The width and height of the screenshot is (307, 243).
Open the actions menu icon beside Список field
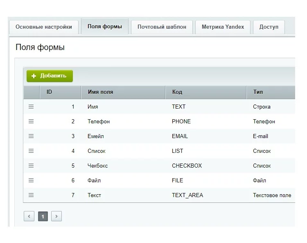click(31, 151)
